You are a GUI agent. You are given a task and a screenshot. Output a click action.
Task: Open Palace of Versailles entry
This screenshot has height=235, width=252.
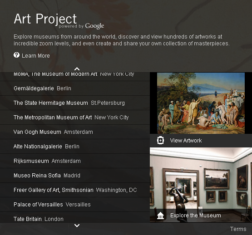[x=75, y=205]
